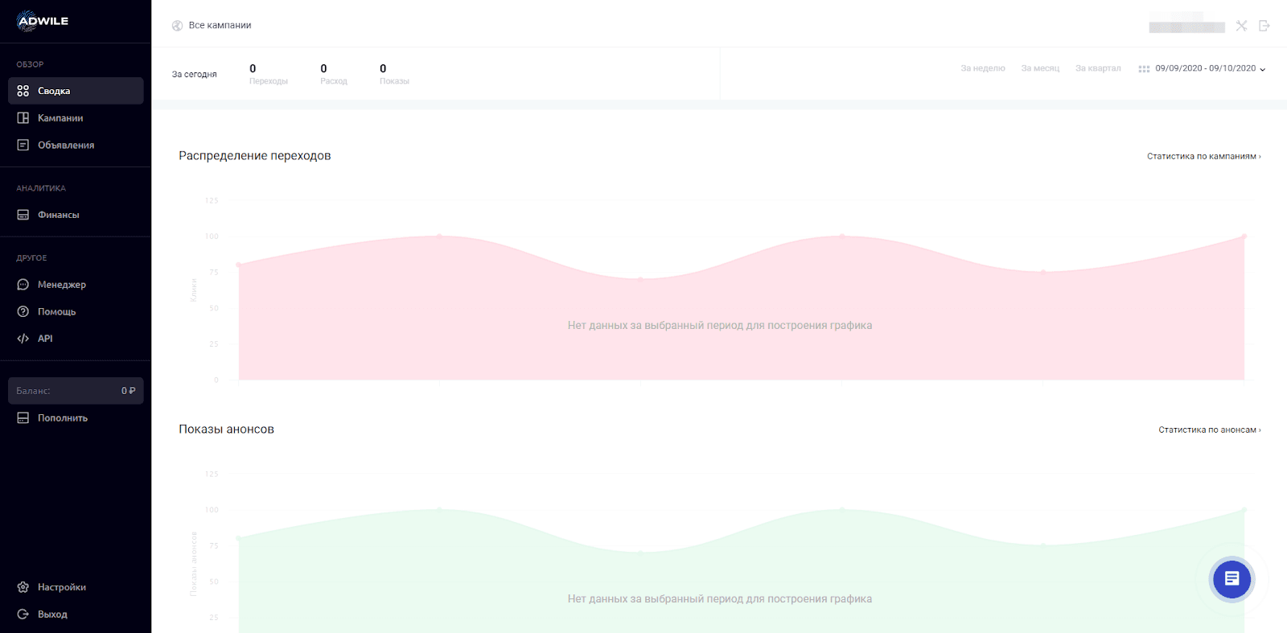
Task: Go to Кампании in the sidebar
Action: [60, 118]
